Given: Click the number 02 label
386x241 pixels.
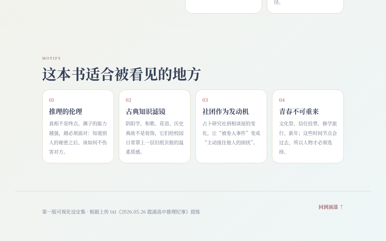Looking at the screenshot, I should (x=128, y=100).
